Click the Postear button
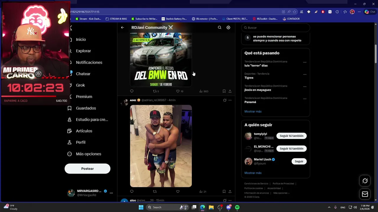Viewport: 378px width, 212px height. [87, 169]
